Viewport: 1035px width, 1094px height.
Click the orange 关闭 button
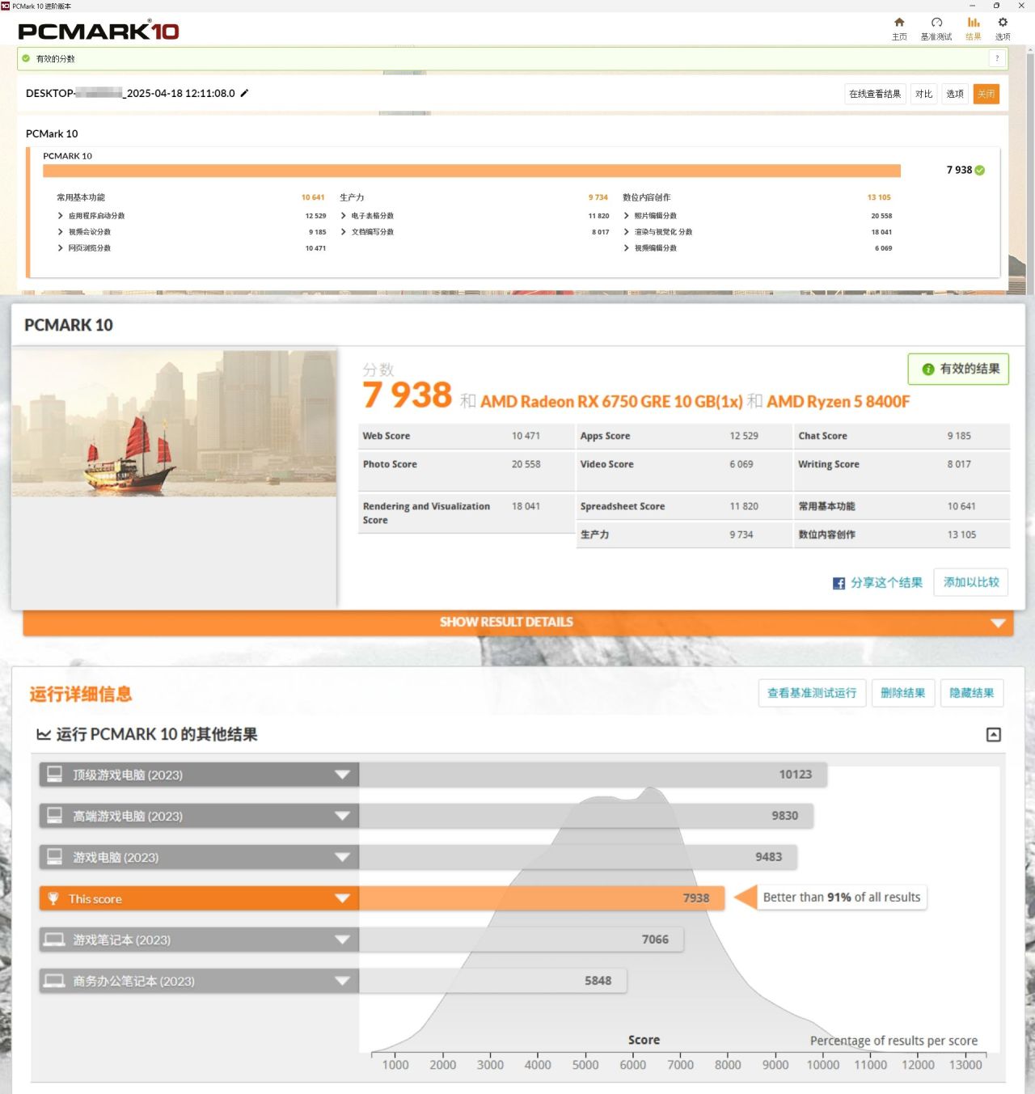[986, 94]
